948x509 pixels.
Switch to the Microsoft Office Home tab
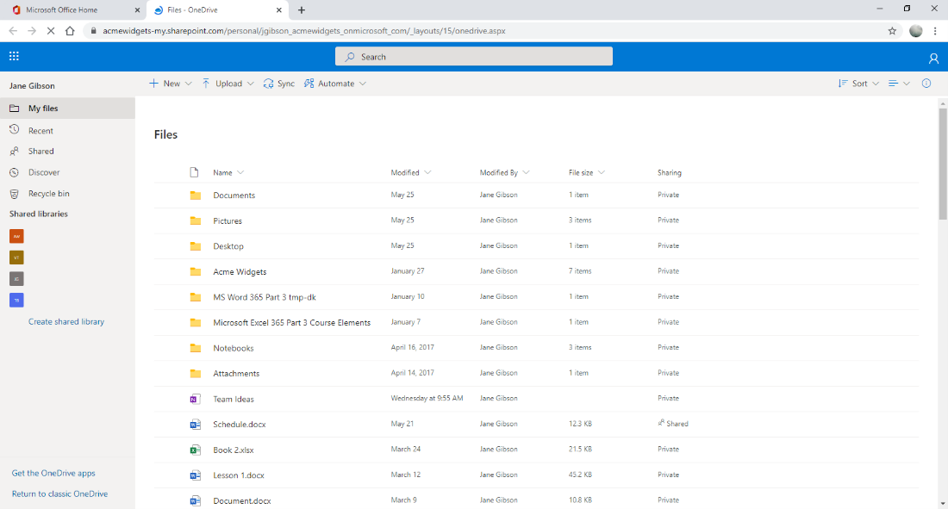[72, 10]
